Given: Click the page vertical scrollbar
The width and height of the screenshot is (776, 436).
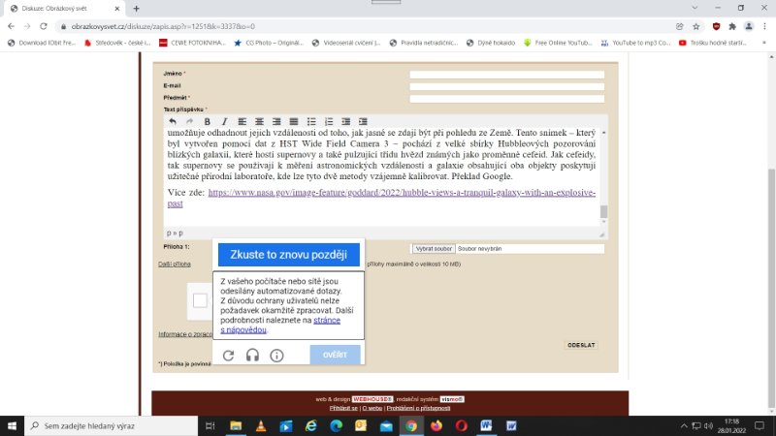Looking at the screenshot, I should coord(771,287).
